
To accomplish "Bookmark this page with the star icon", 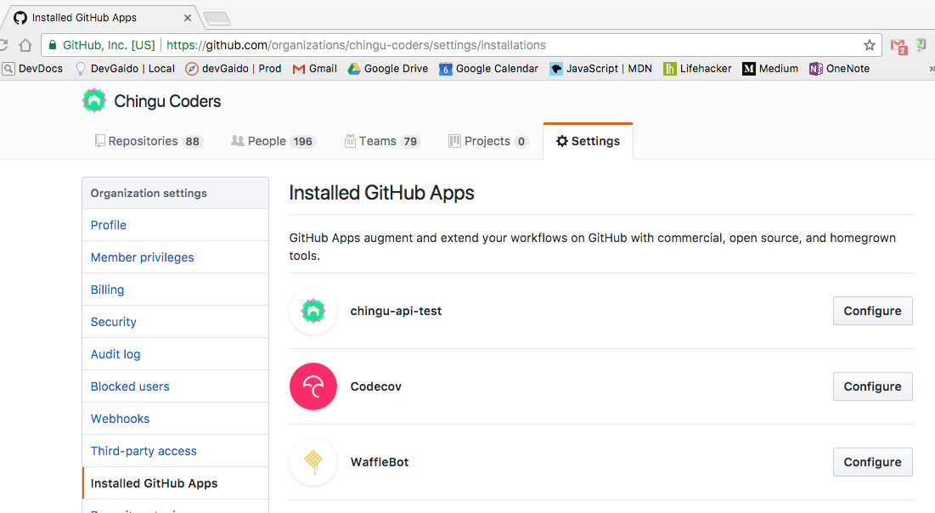I will click(870, 45).
